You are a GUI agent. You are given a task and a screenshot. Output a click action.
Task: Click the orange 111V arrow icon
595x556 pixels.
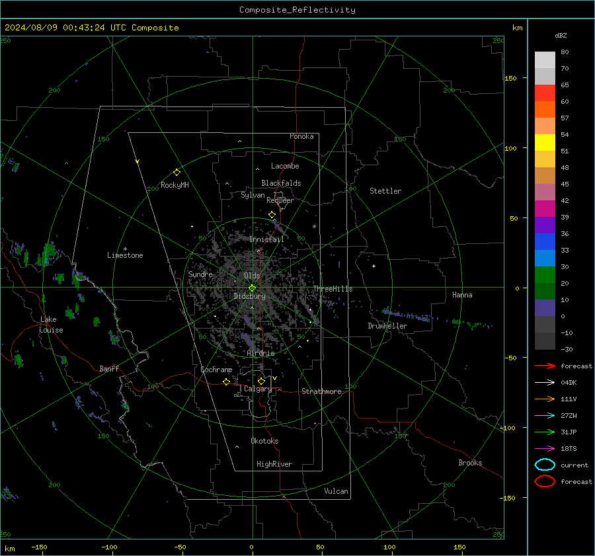click(545, 399)
